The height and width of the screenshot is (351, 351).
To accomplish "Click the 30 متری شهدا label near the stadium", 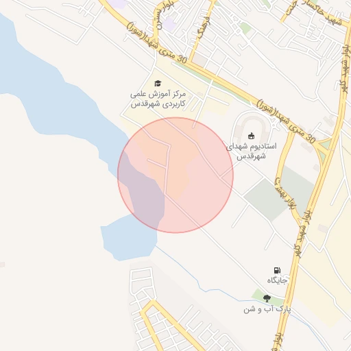I will pos(286,121).
